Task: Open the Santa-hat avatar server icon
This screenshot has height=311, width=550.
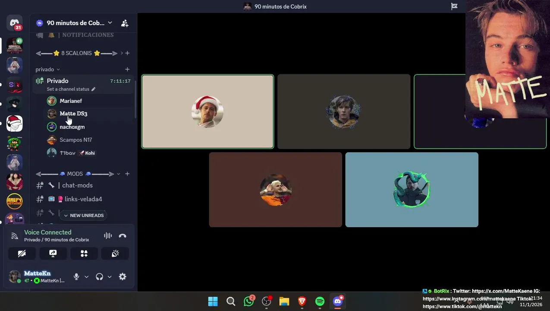Action: pos(15,123)
